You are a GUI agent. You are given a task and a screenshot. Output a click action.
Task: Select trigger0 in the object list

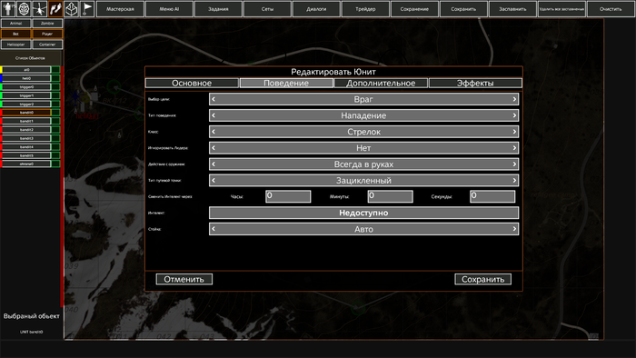(26, 86)
